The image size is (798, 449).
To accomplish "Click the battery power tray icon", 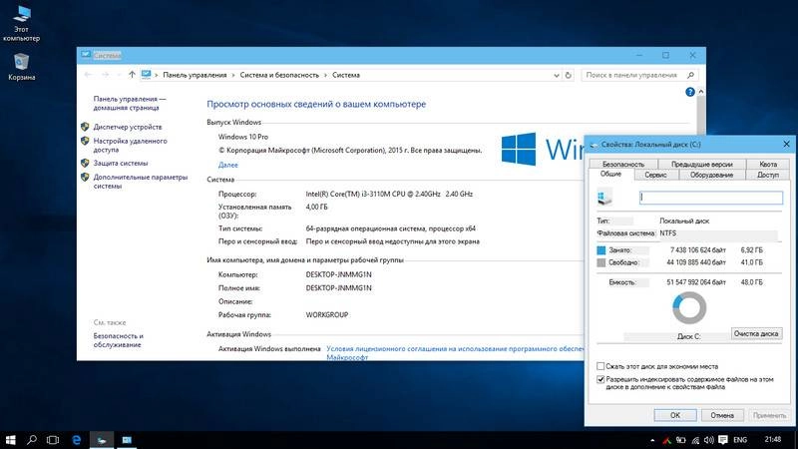I will point(681,440).
